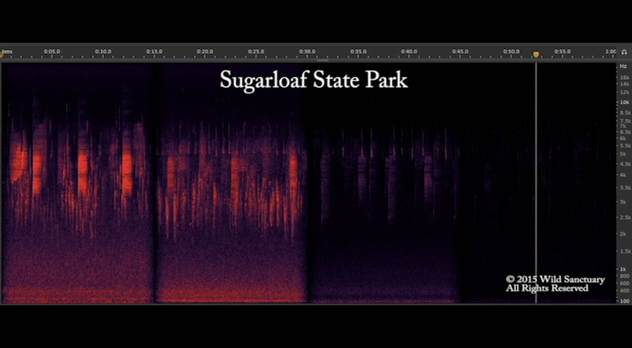This screenshot has width=632, height=348.
Task: Seek to 0:45.0 on the timeline ruler
Action: click(460, 51)
